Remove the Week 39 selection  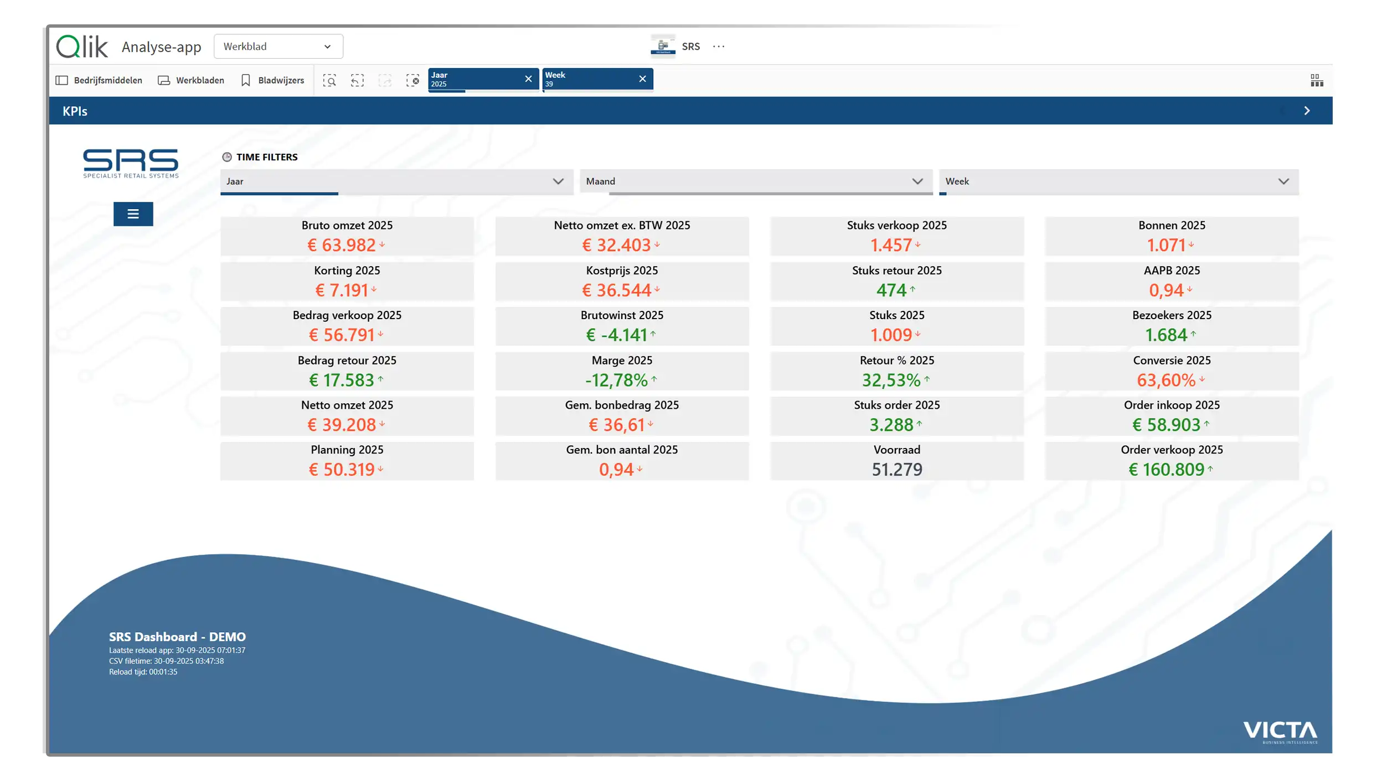click(642, 79)
